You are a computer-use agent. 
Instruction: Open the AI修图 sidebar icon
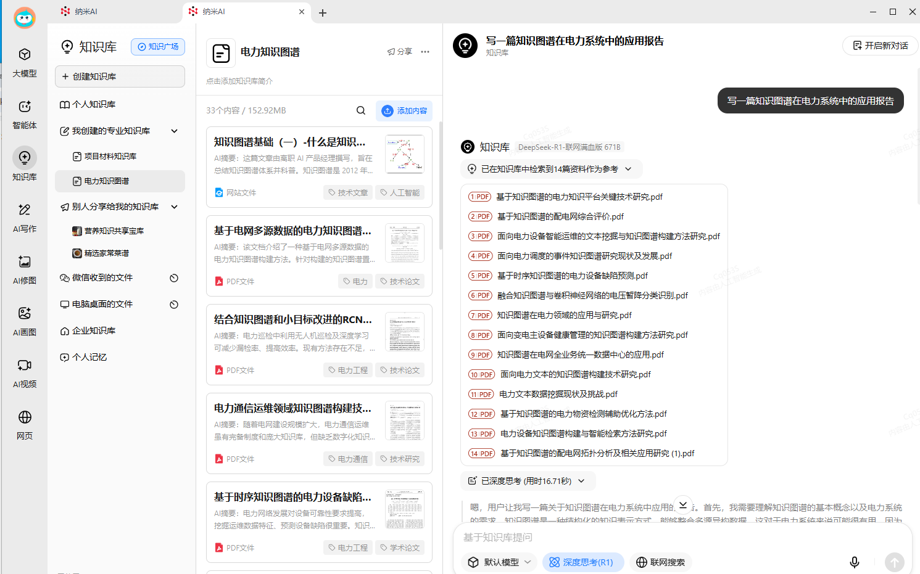pos(25,269)
